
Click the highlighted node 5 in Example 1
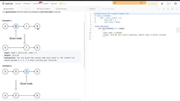(16, 26)
